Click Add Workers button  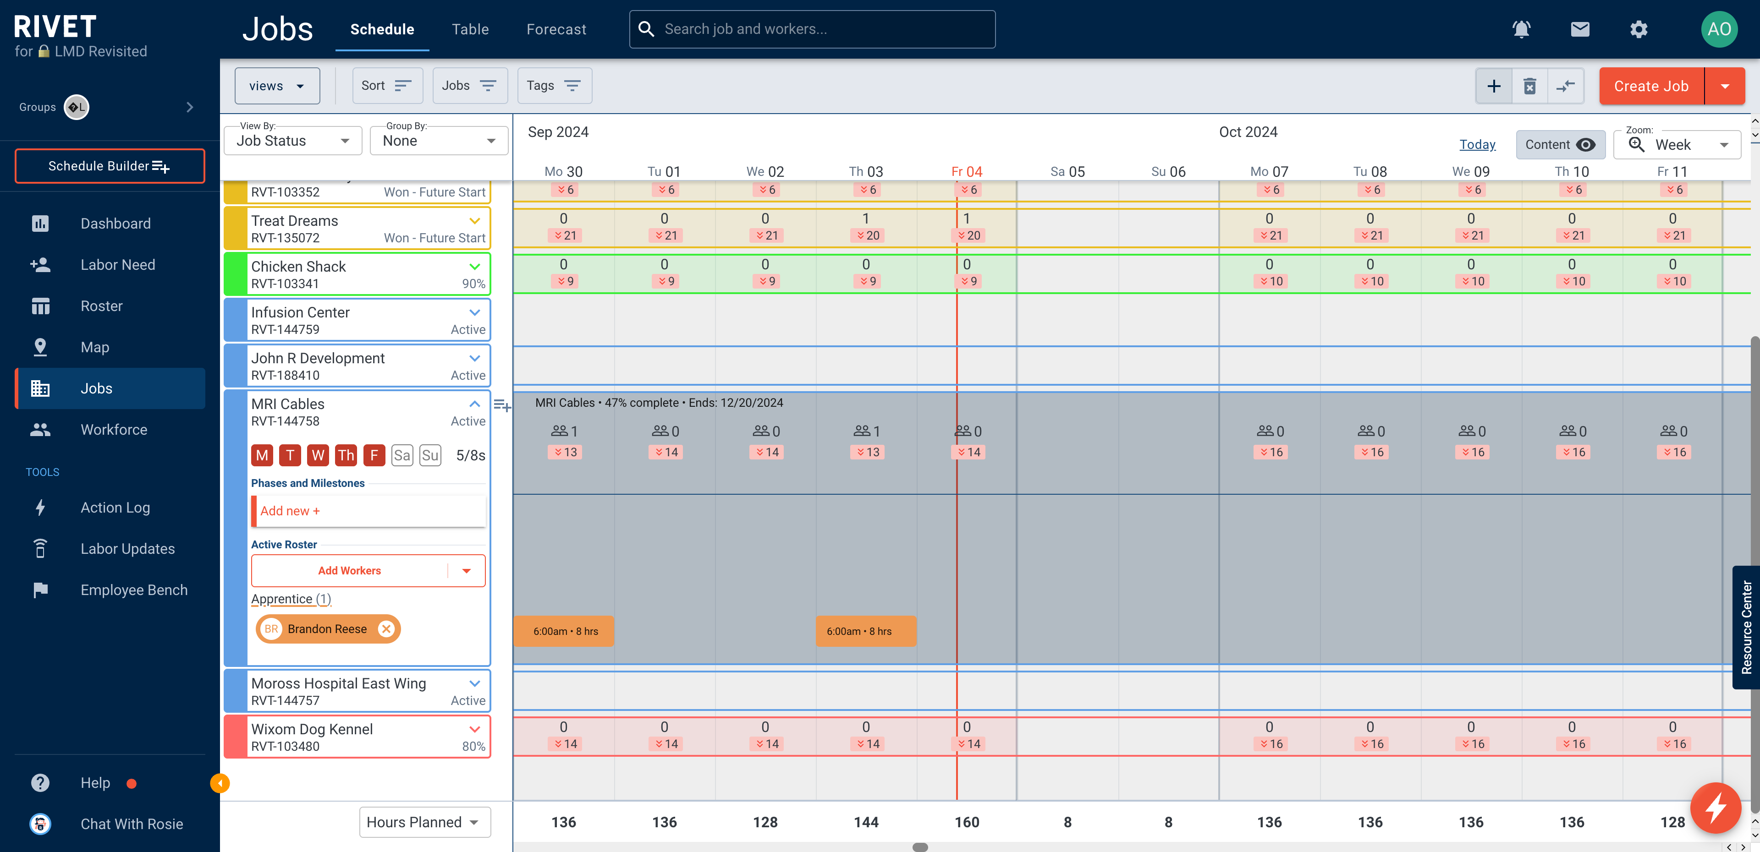(349, 571)
